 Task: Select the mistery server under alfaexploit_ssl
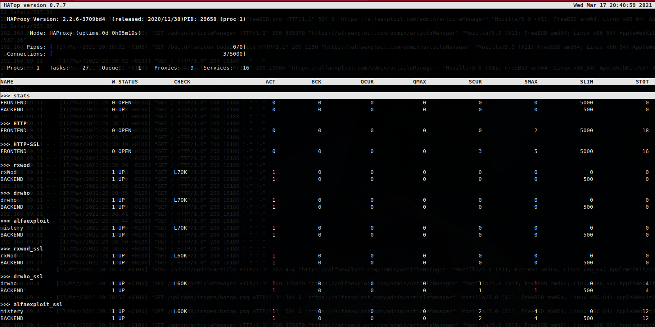12,311
